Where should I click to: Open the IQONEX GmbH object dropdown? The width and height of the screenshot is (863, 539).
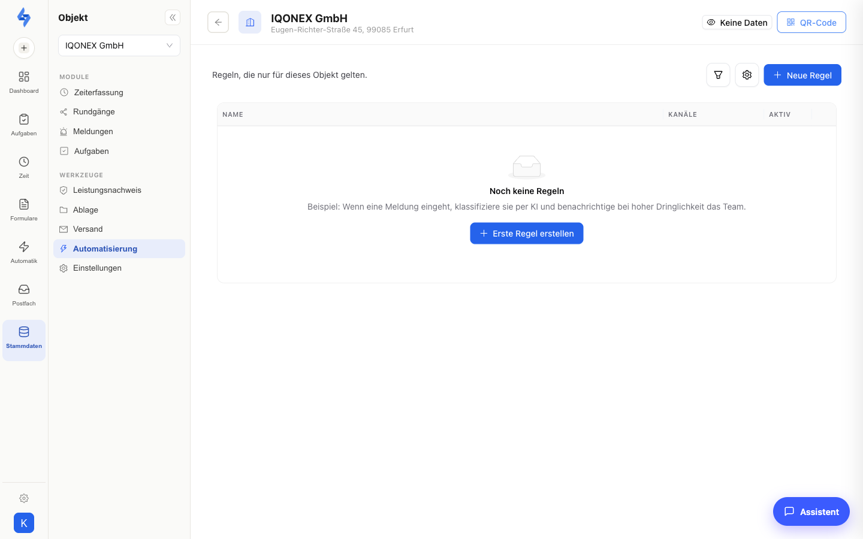click(119, 46)
